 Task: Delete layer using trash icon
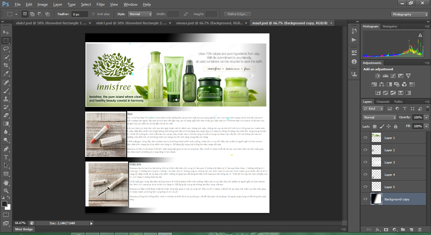pyautogui.click(x=420, y=230)
